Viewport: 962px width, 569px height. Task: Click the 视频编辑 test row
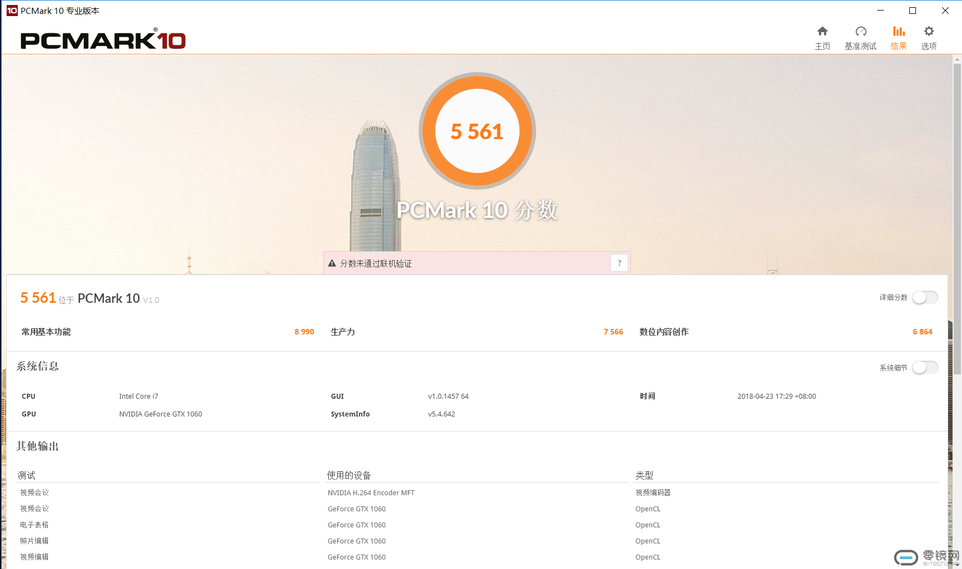(34, 557)
